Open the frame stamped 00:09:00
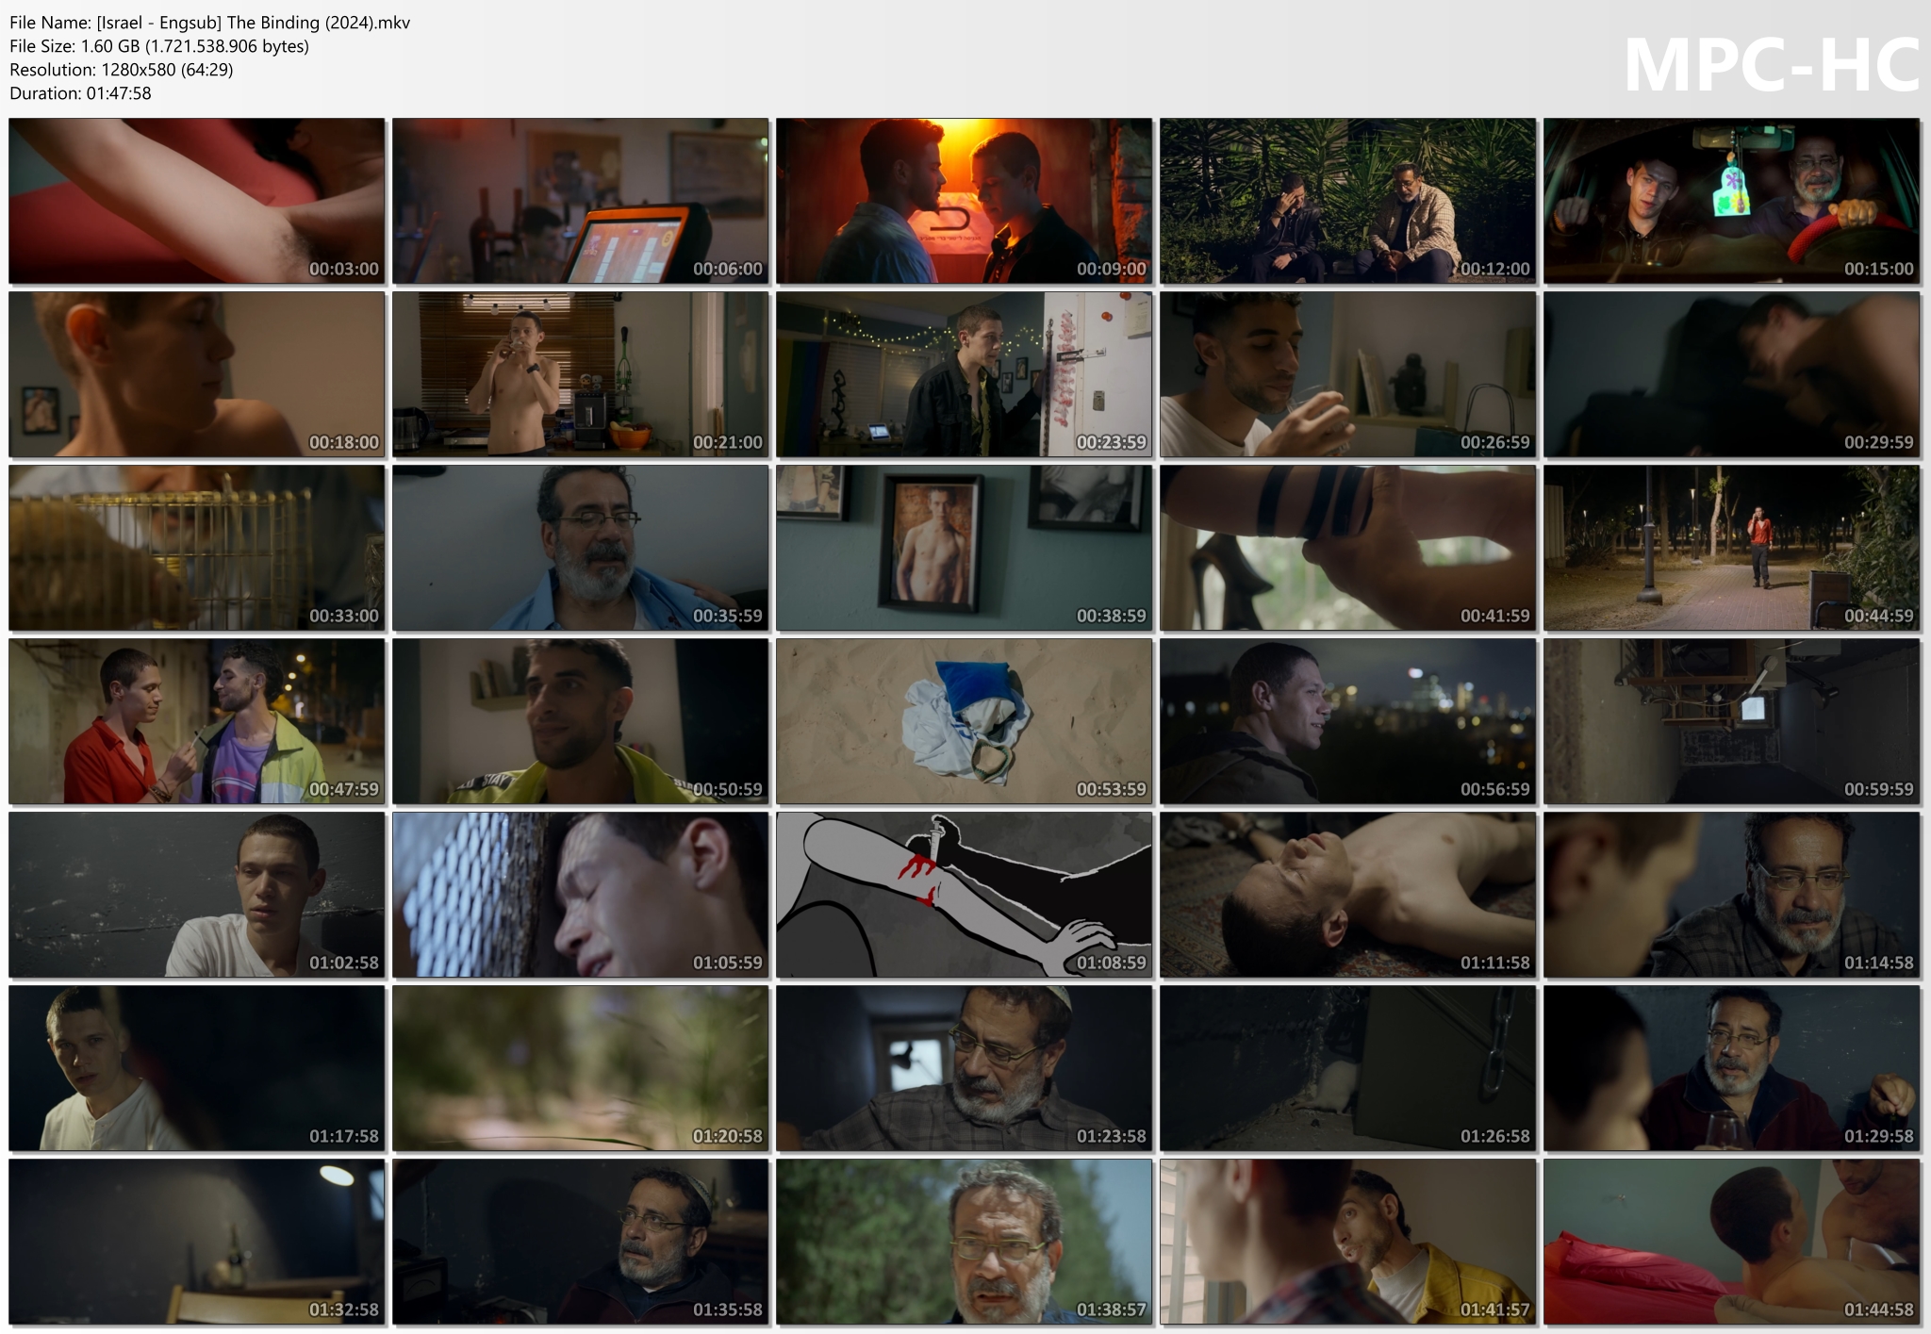The image size is (1931, 1334). [964, 201]
